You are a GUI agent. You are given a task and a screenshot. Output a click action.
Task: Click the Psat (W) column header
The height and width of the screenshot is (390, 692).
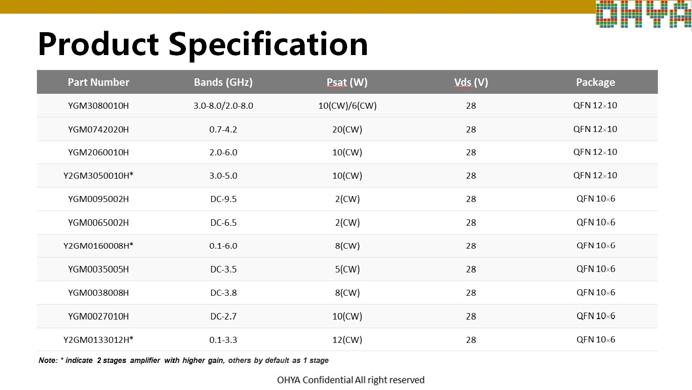[347, 83]
